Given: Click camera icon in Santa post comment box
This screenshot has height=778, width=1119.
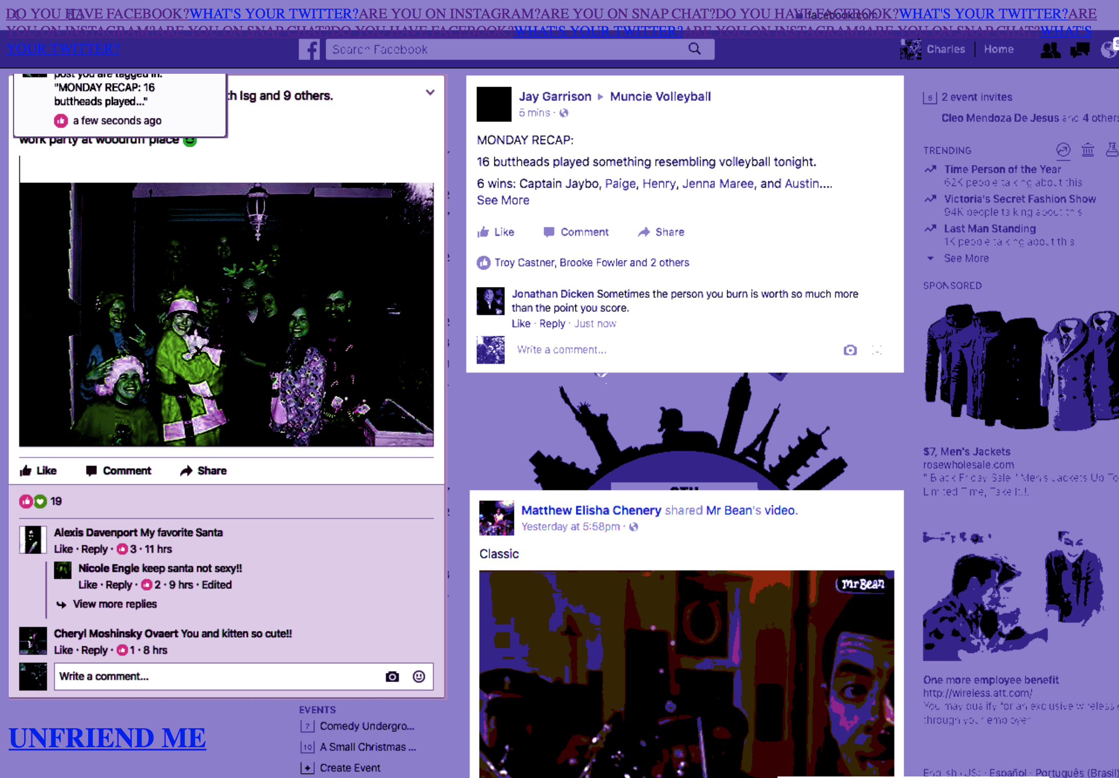Looking at the screenshot, I should pyautogui.click(x=392, y=677).
